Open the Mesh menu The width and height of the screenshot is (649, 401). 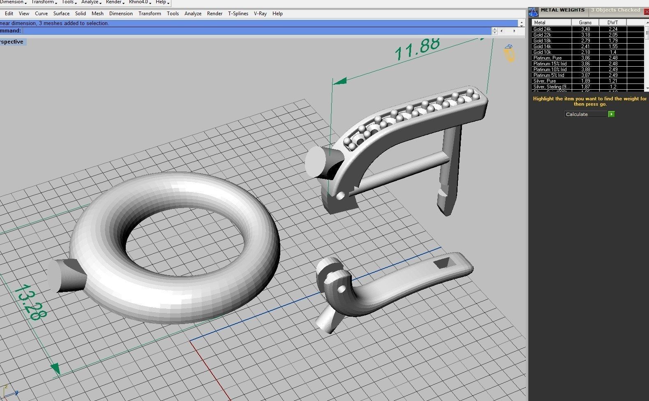97,14
